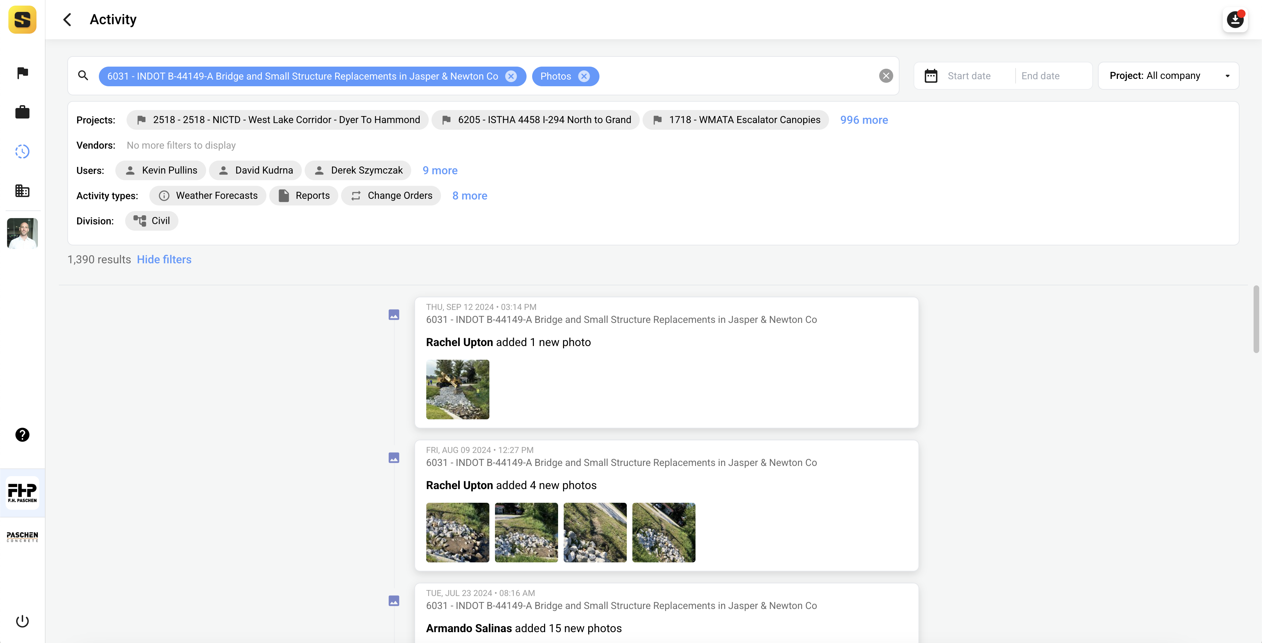
Task: Click the Start date field
Action: [969, 75]
